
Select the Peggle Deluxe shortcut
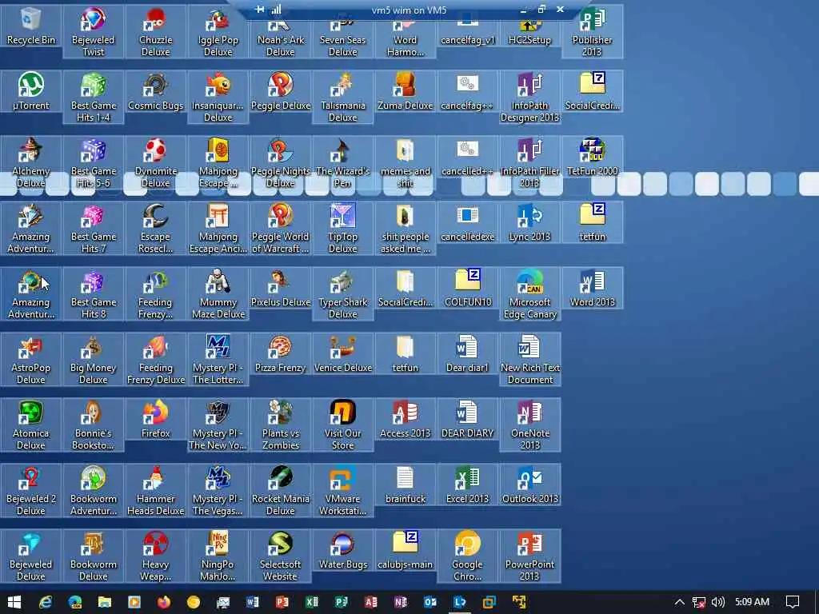281,91
